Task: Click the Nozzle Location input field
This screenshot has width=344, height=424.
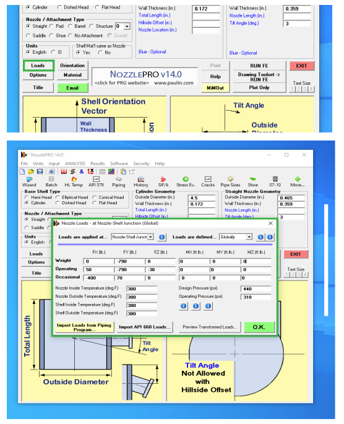Action: (x=206, y=30)
